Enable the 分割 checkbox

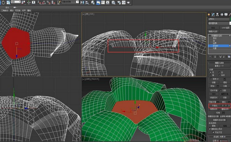tap(221, 90)
